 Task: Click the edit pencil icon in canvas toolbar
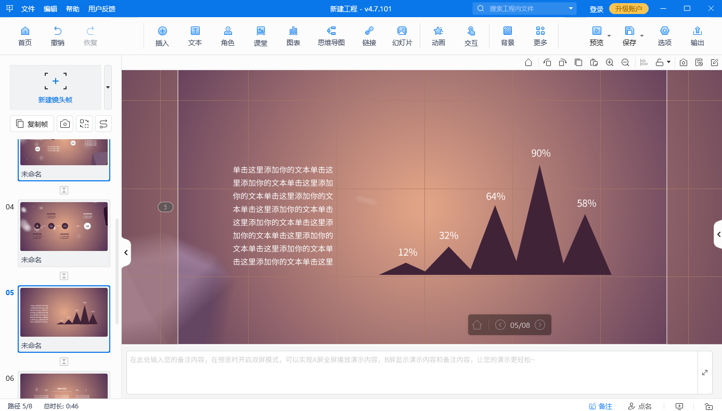(x=715, y=62)
